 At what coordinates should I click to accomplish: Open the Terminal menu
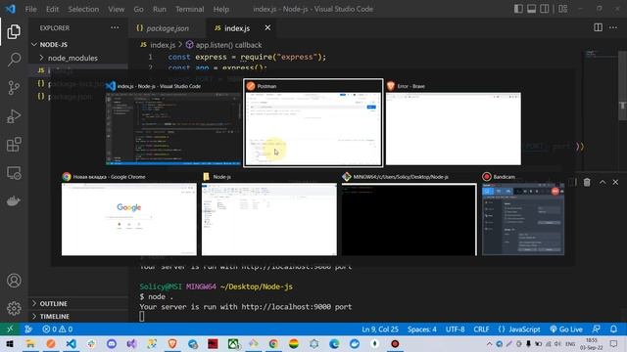[189, 9]
